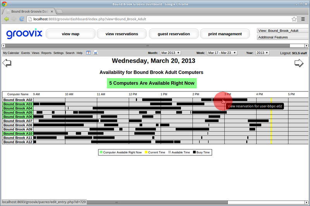The height and width of the screenshot is (206, 310).
Task: Click the address bar URL
Action: coord(90,19)
